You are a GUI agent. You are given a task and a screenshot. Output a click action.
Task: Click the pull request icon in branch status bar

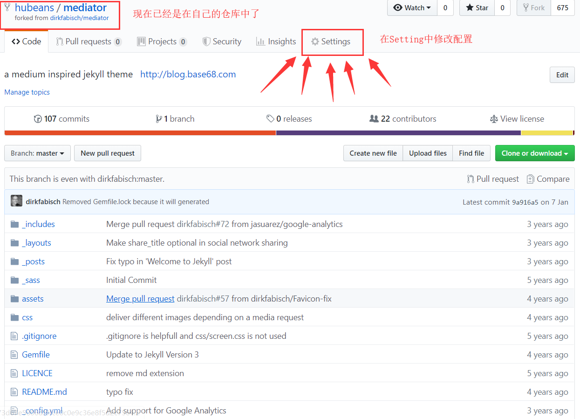[x=471, y=179]
